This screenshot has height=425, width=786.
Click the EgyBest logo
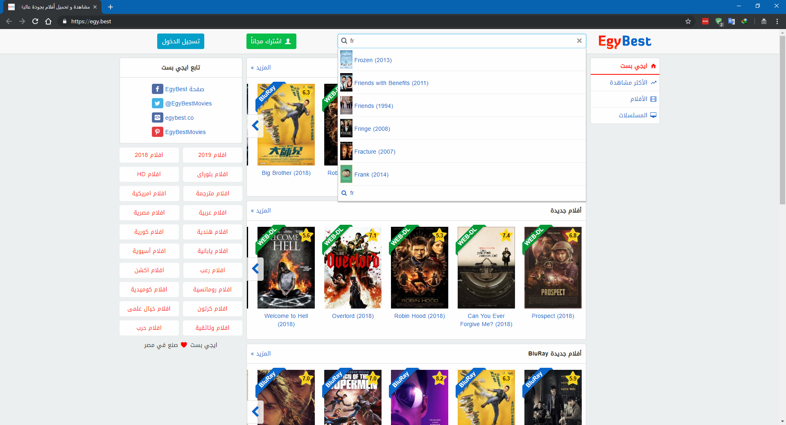(x=625, y=41)
